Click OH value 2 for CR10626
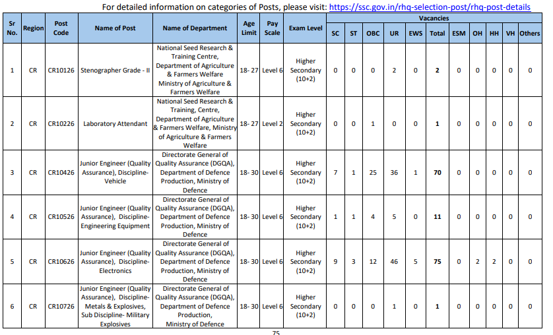This screenshot has height=335, width=553. pyautogui.click(x=478, y=262)
